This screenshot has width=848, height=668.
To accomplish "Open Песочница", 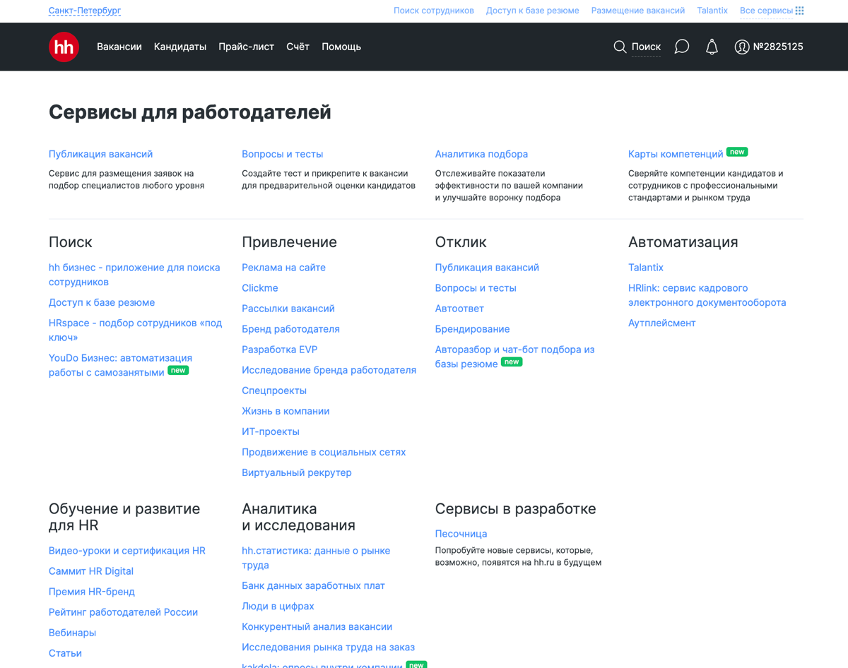I will 461,534.
